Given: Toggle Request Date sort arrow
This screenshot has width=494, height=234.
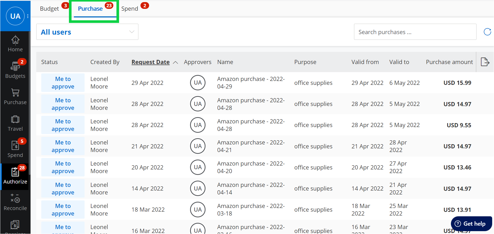Looking at the screenshot, I should pos(175,62).
